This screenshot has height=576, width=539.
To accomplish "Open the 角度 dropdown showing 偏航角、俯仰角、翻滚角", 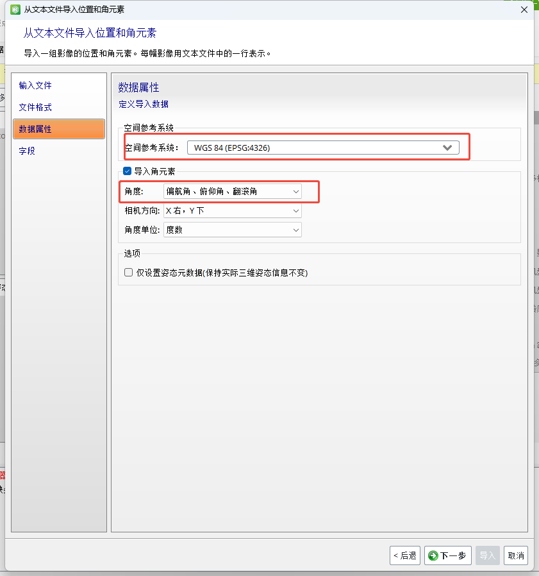I will [295, 191].
